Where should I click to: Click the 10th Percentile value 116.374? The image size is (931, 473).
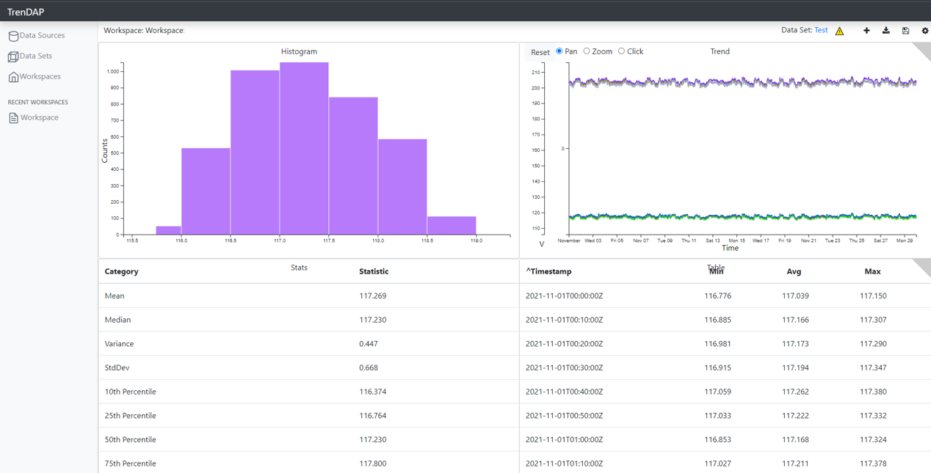(373, 392)
